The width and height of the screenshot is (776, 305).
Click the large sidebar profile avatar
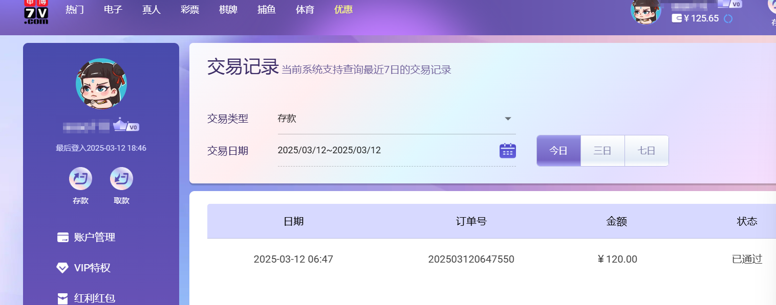101,84
